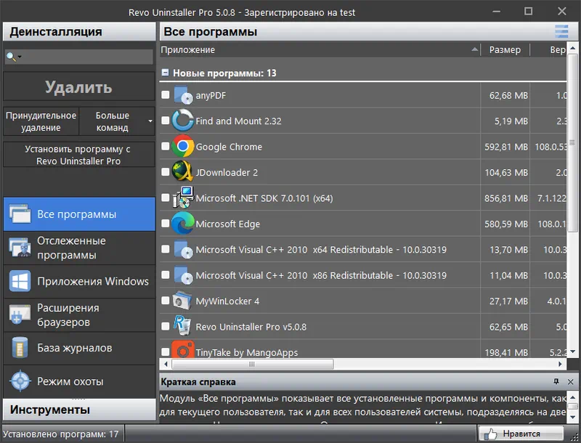The width and height of the screenshot is (581, 443).
Task: Click the Revo Uninstaller Pro v5.0.8 icon
Action: tap(183, 326)
